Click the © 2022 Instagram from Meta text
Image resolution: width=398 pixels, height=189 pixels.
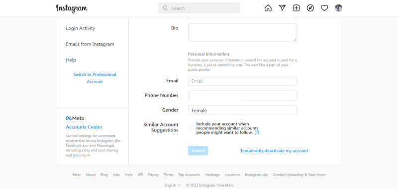tap(209, 185)
